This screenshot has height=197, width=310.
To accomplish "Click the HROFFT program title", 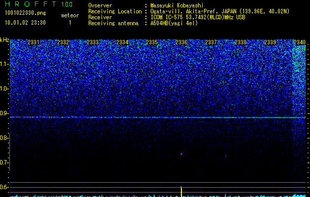I will pos(31,4).
